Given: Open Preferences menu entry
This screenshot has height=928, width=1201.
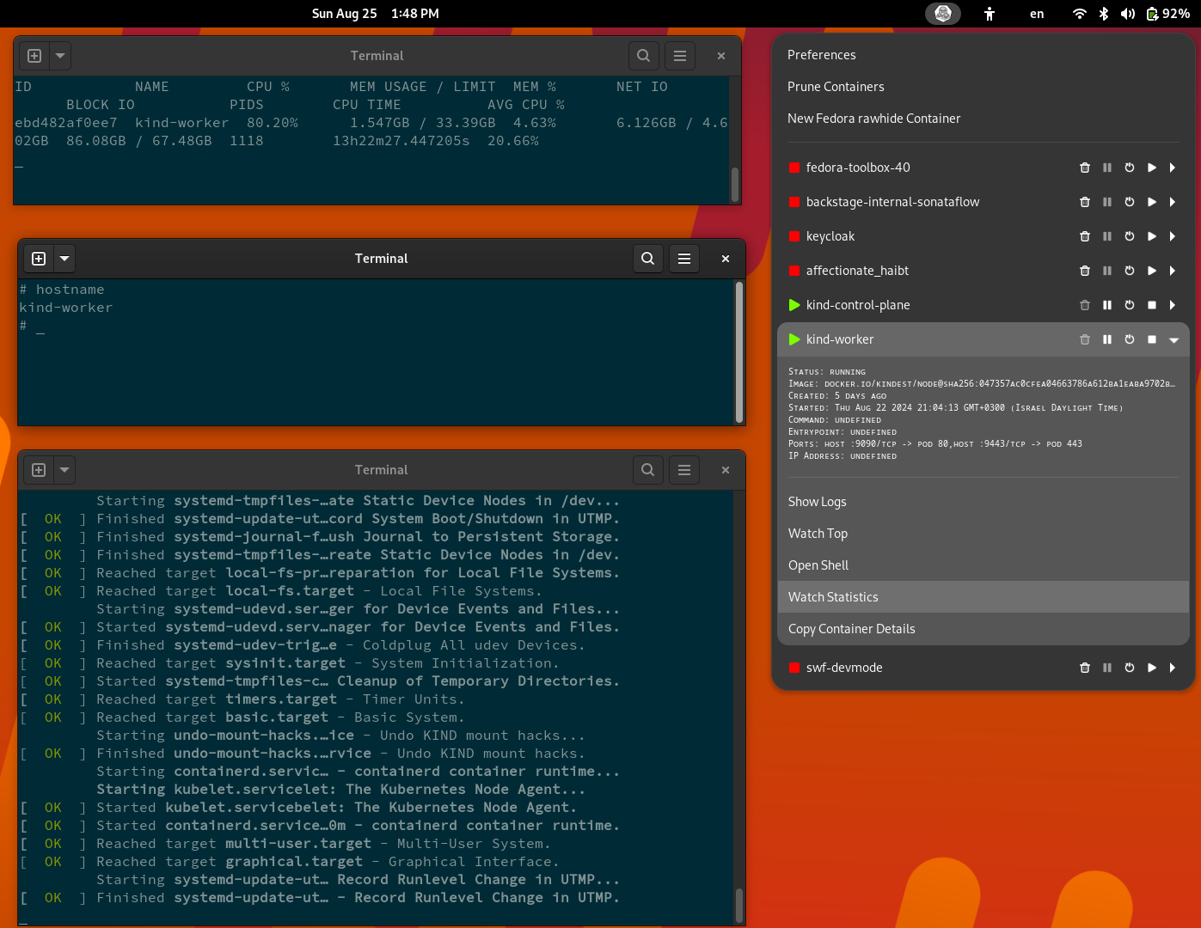Looking at the screenshot, I should click(x=983, y=55).
